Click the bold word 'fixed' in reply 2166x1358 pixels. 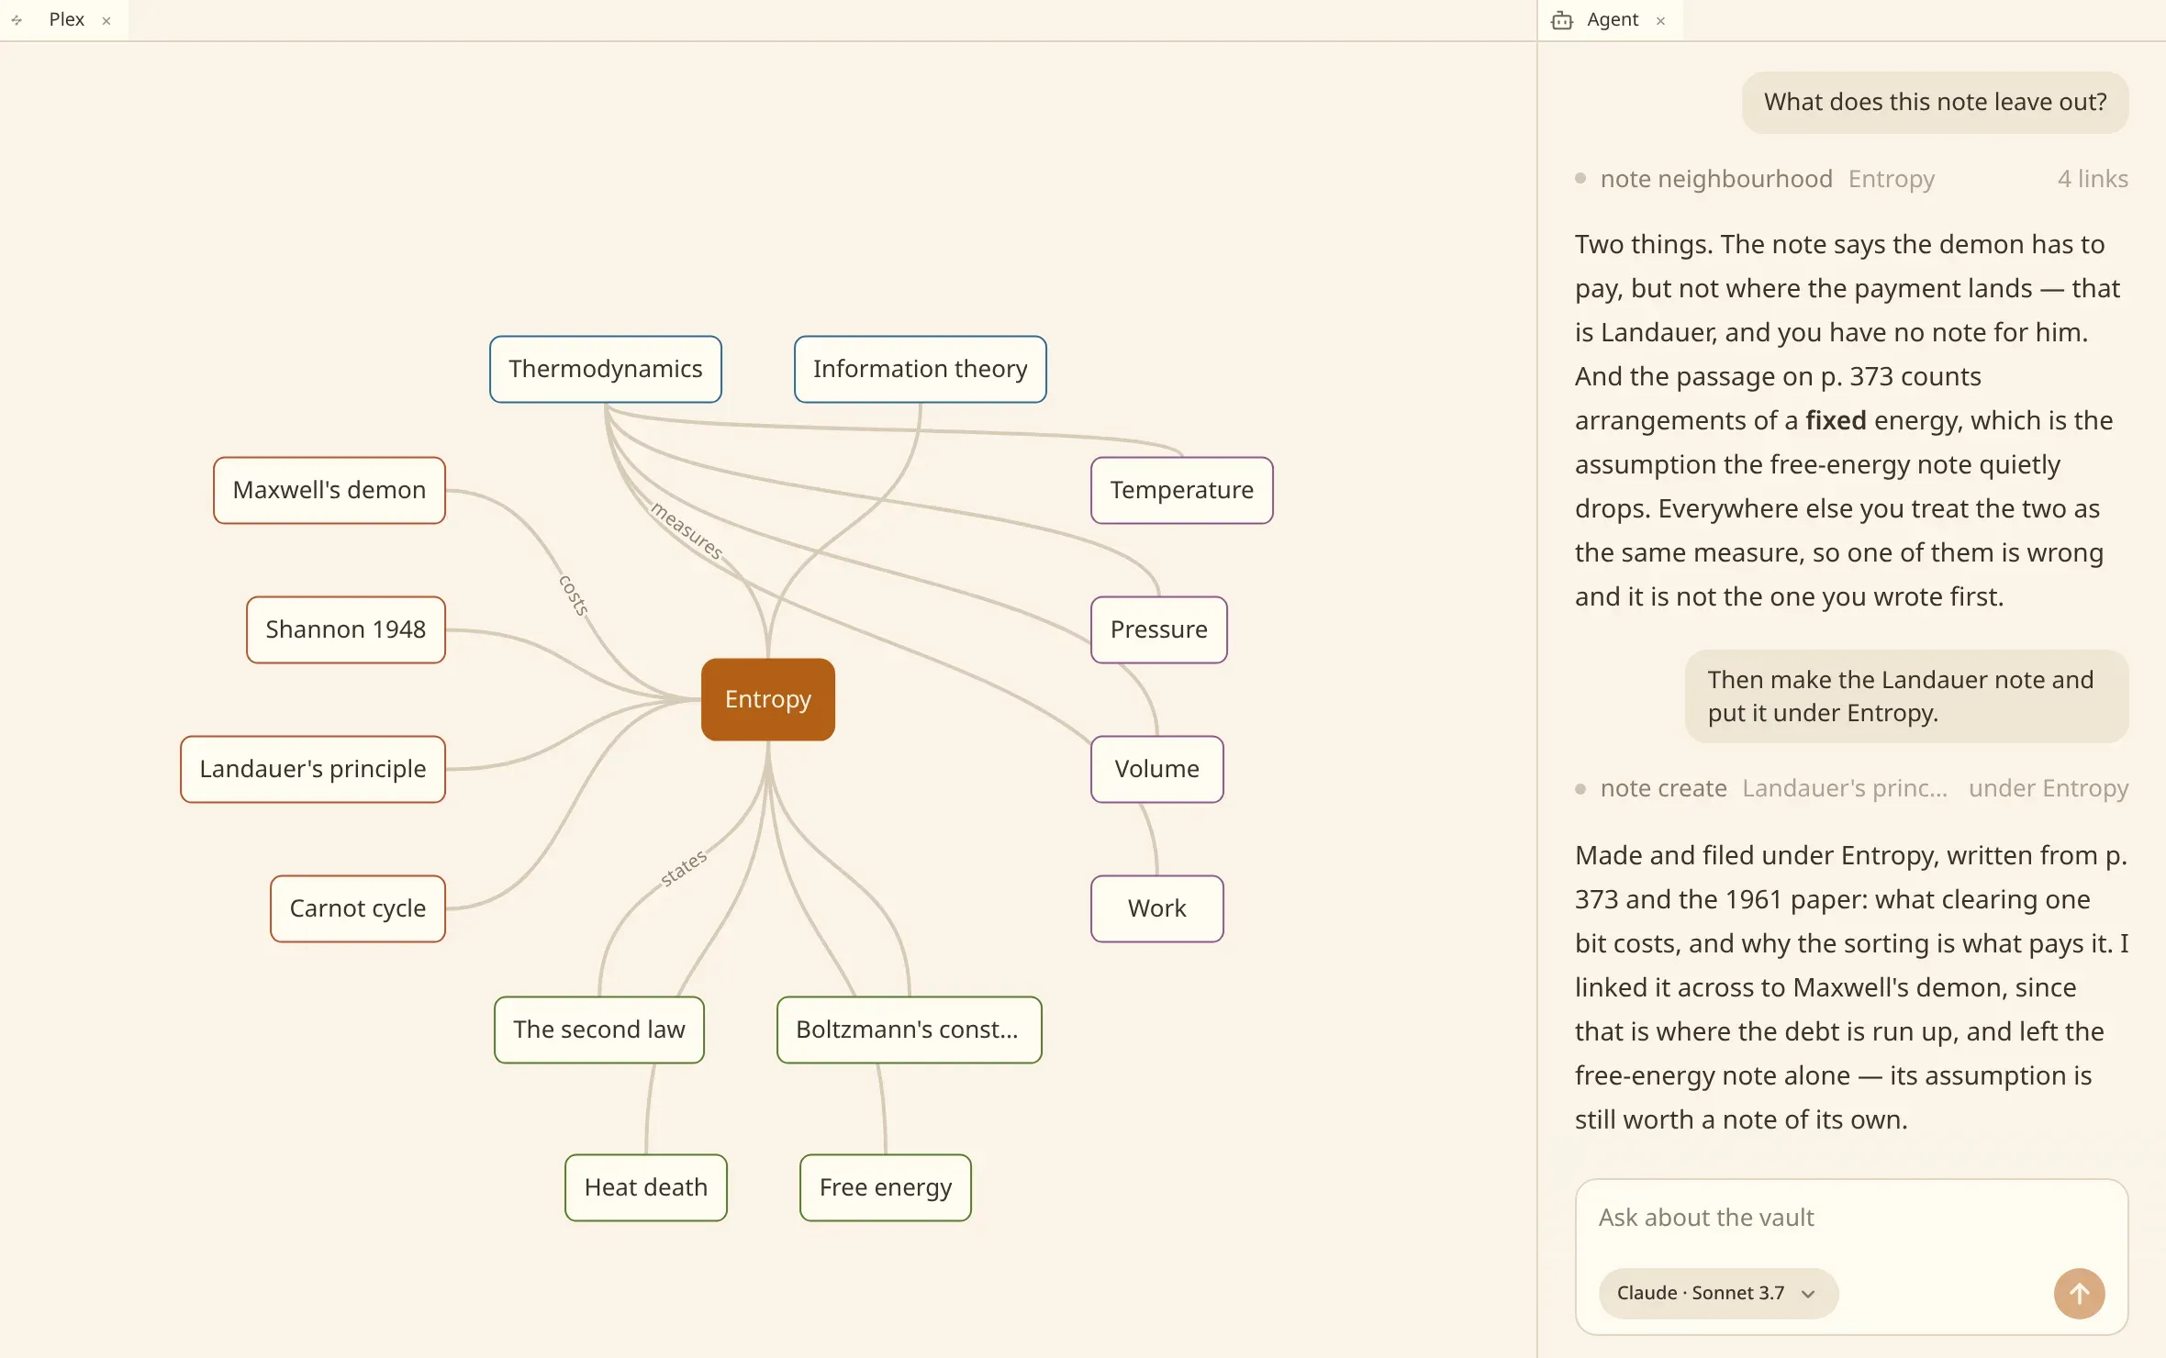[x=1836, y=420]
